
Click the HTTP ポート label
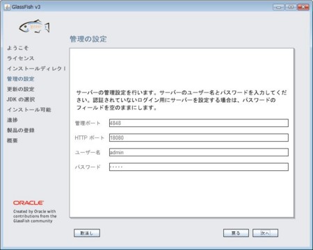pyautogui.click(x=89, y=137)
